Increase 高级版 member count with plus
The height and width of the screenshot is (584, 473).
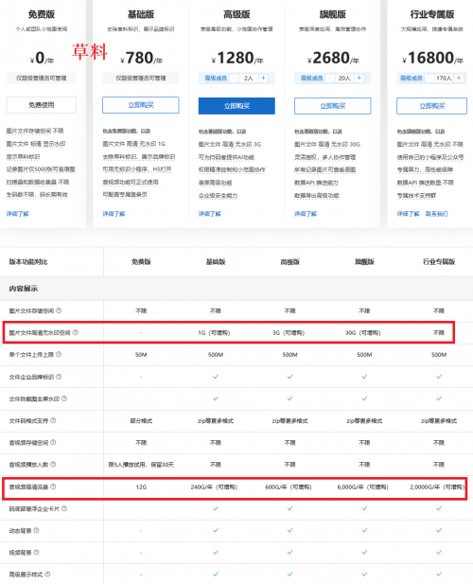[x=264, y=78]
